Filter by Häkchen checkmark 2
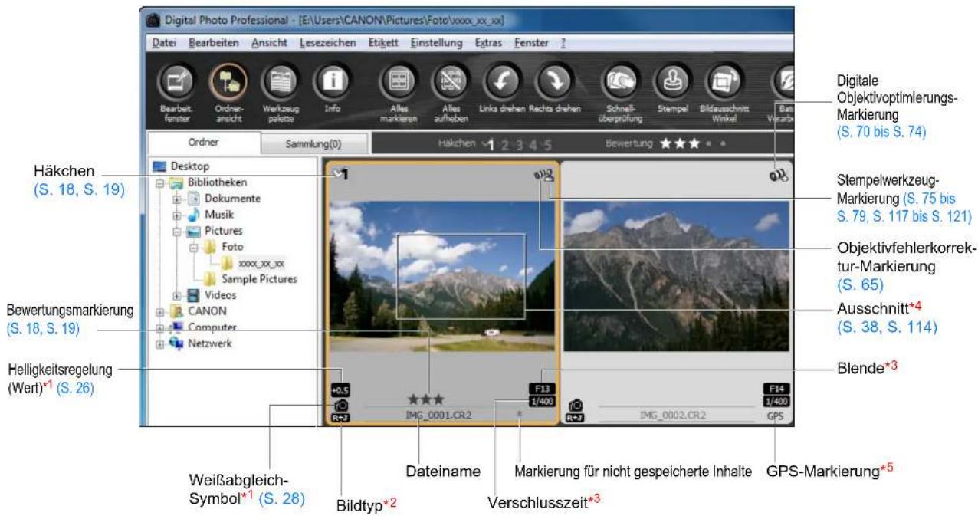 (x=506, y=143)
